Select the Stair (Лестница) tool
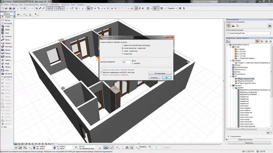The image size is (273, 153). (x=6, y=46)
